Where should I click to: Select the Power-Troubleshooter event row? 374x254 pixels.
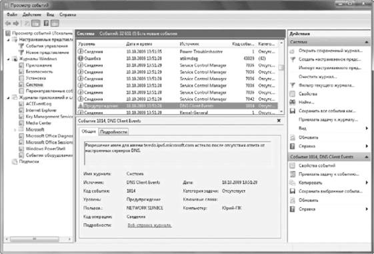177,51
